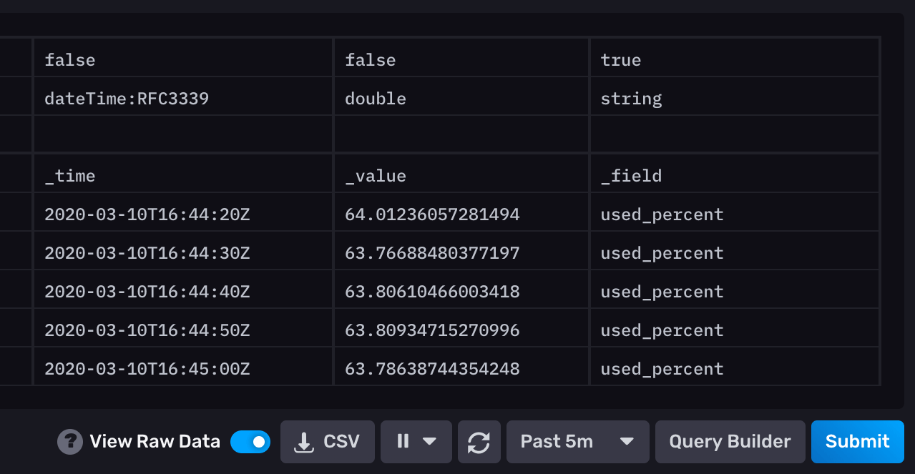The height and width of the screenshot is (474, 915).
Task: Click the download arrow icon on CSV
Action: (304, 443)
